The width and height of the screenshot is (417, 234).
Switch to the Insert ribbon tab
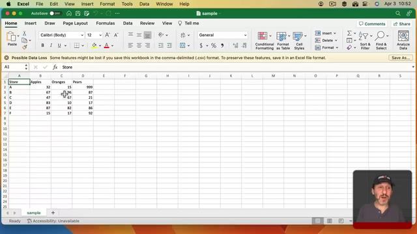point(31,23)
